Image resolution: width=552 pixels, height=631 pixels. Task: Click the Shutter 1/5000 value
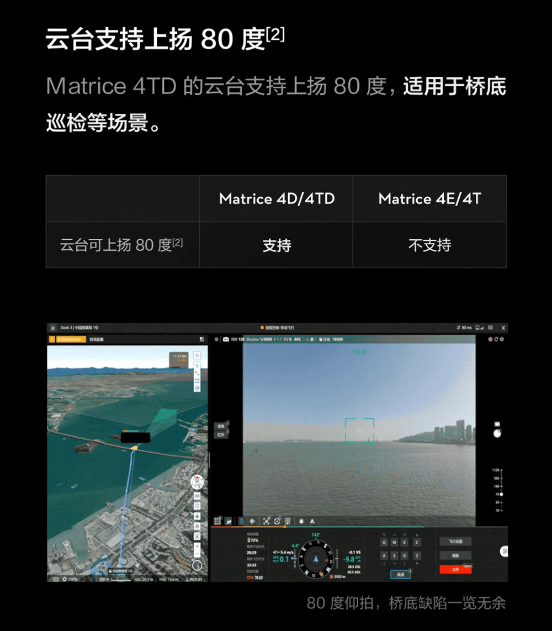pos(259,339)
